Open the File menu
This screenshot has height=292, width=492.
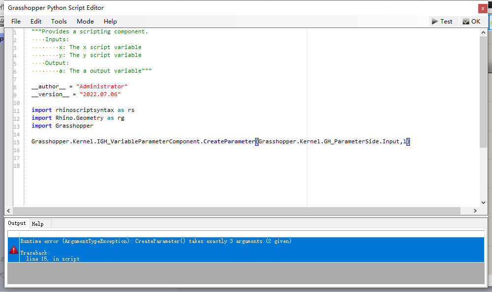(16, 21)
